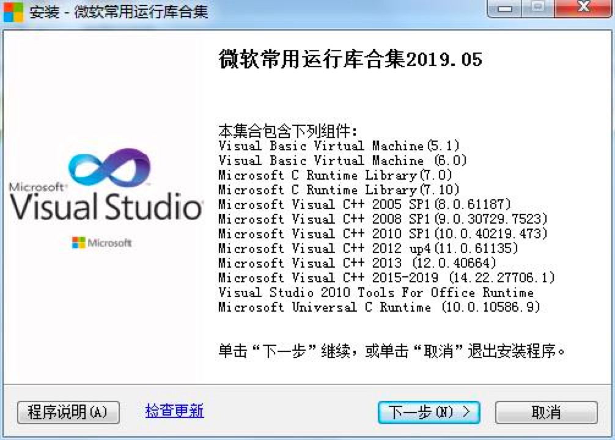Click the Visual Studio infinity logo
This screenshot has height=440, width=615.
pos(109,167)
